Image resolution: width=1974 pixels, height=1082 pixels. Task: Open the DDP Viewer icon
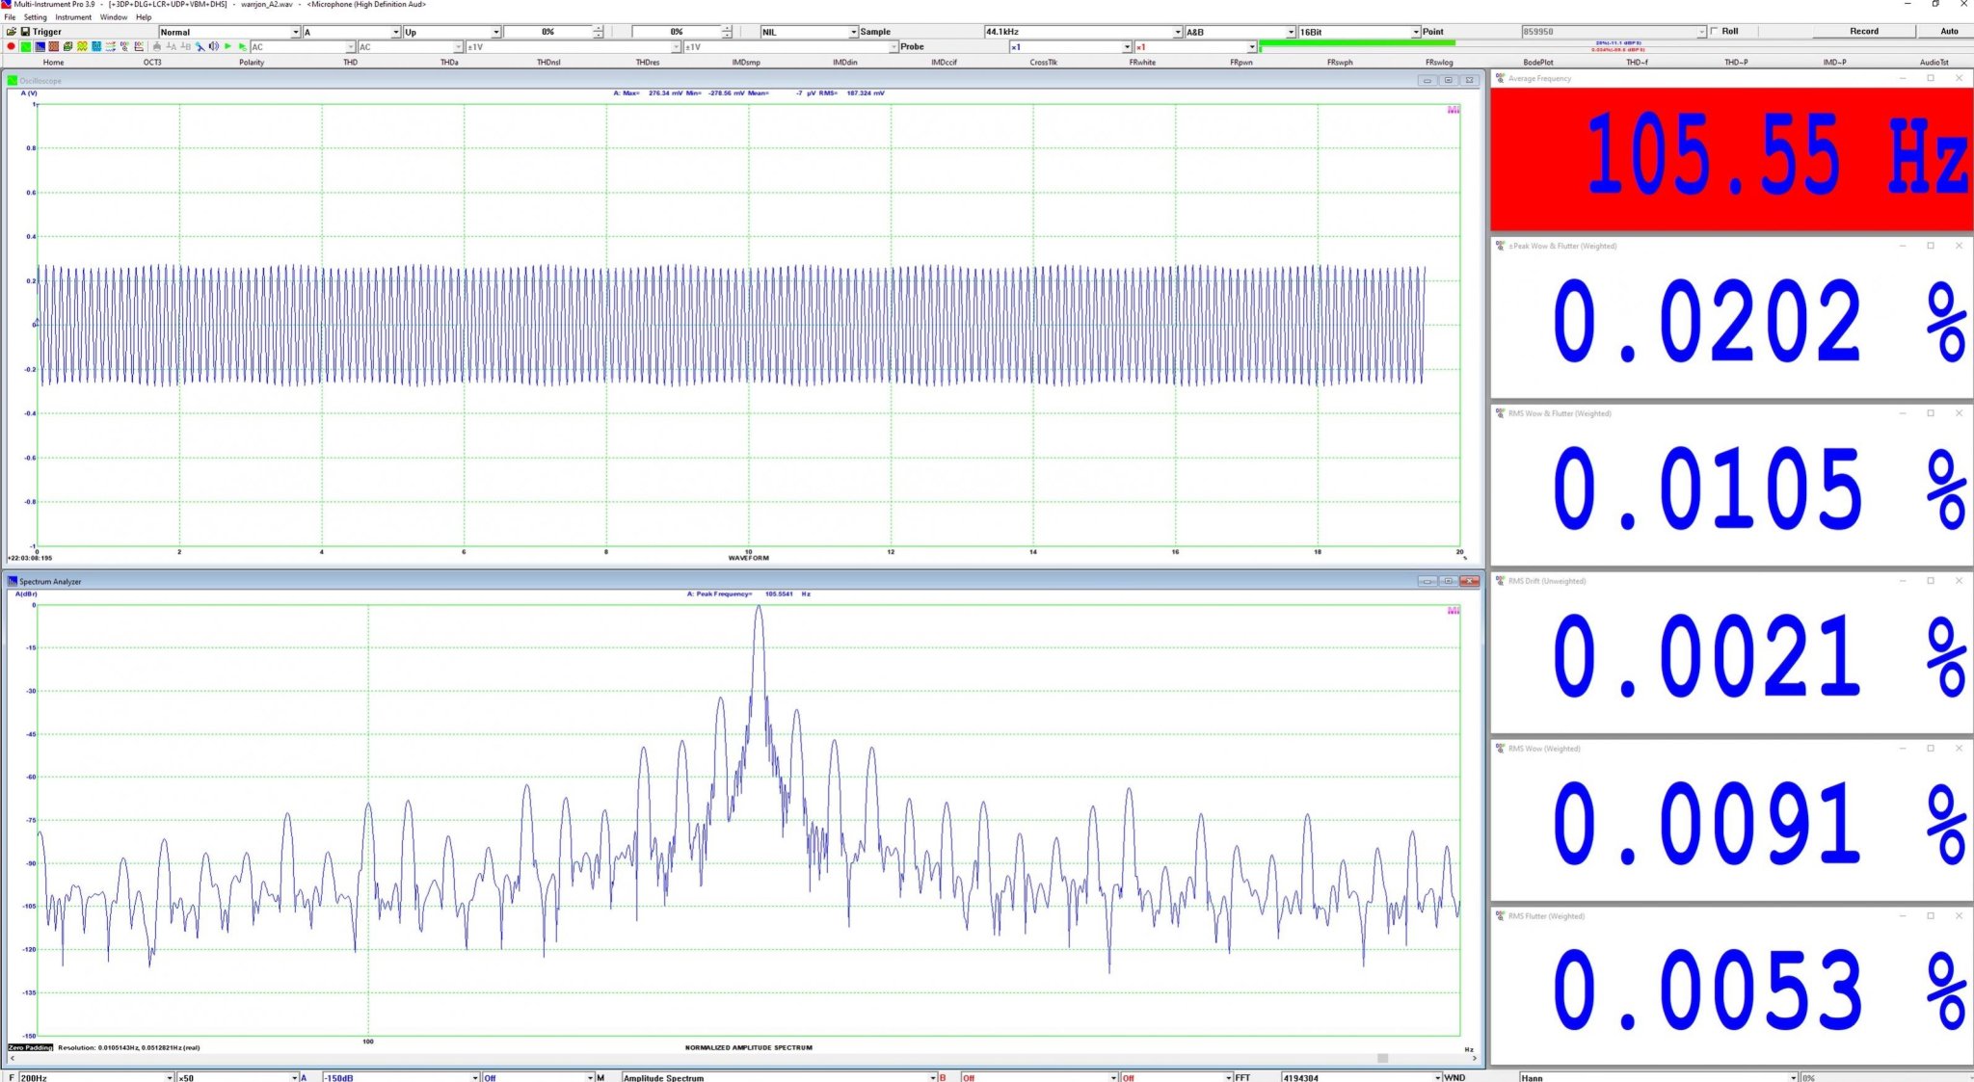coord(139,46)
